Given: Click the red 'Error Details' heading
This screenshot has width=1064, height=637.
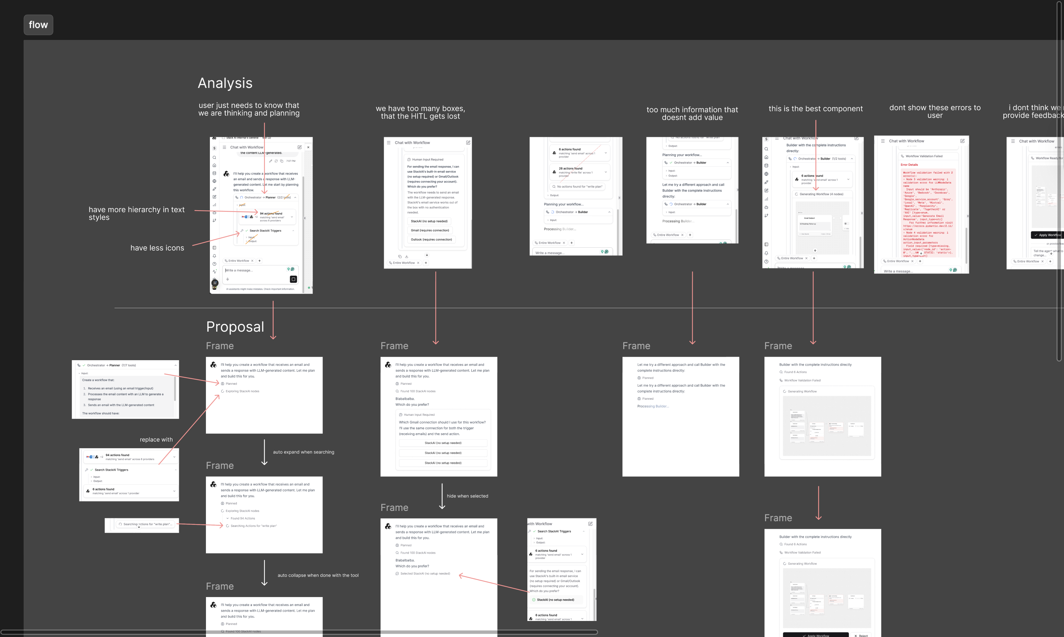Looking at the screenshot, I should pyautogui.click(x=909, y=164).
